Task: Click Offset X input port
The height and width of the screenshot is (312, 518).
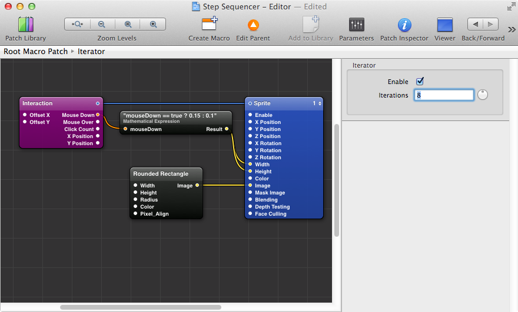Action: coord(25,115)
